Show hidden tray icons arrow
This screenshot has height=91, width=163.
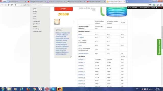pos(140,89)
